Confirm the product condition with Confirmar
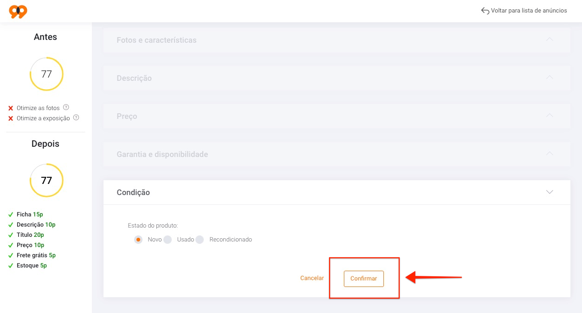The height and width of the screenshot is (313, 582). pyautogui.click(x=364, y=279)
